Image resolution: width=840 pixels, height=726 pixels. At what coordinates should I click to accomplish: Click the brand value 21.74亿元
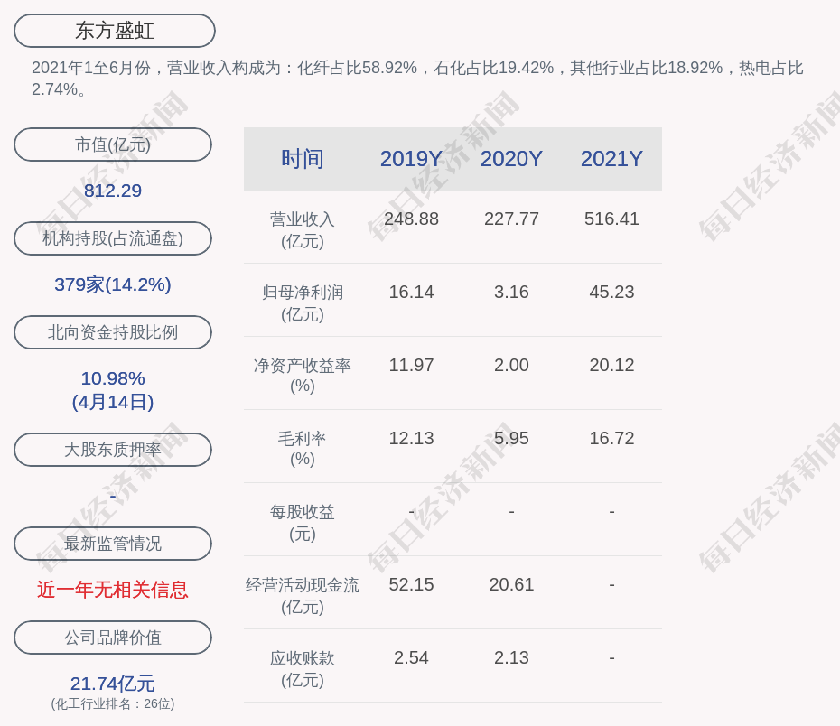tap(113, 684)
